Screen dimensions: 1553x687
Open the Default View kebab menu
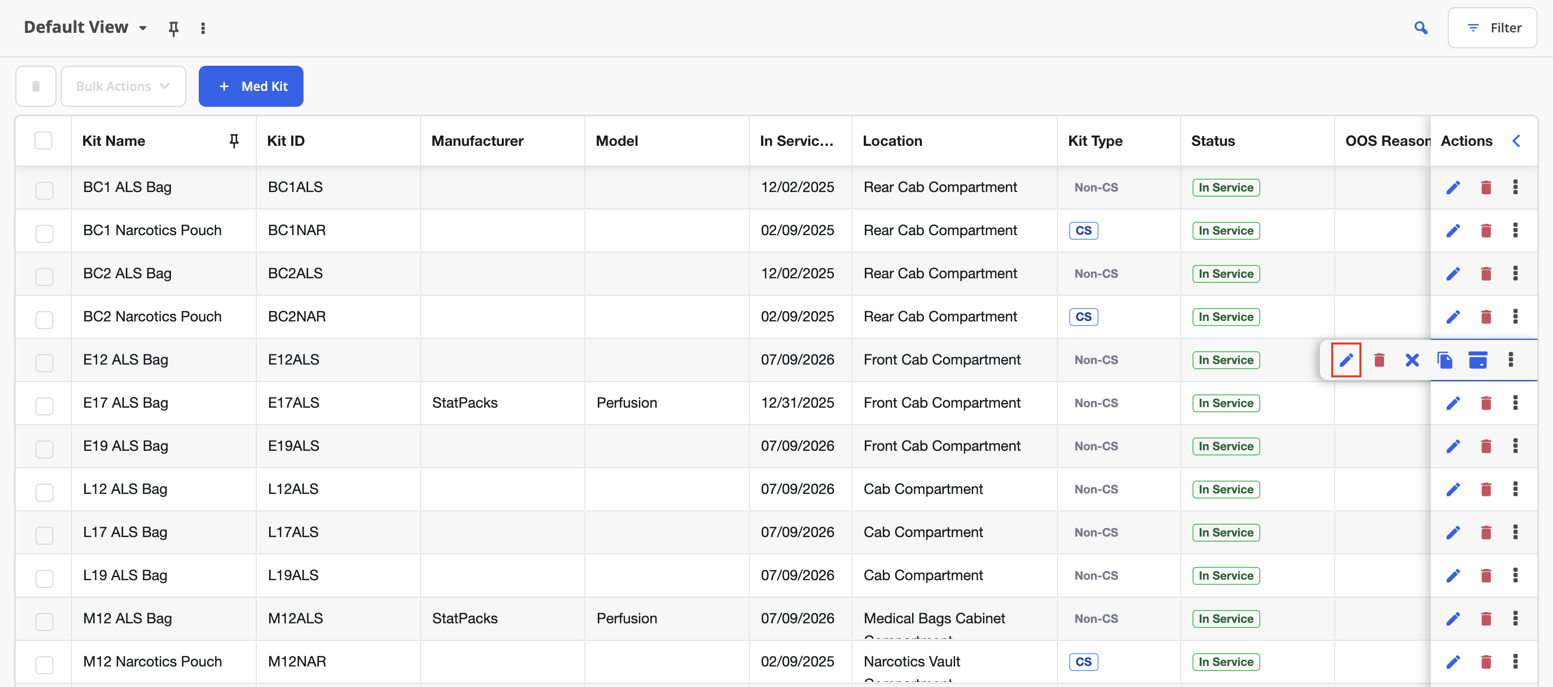pyautogui.click(x=203, y=28)
